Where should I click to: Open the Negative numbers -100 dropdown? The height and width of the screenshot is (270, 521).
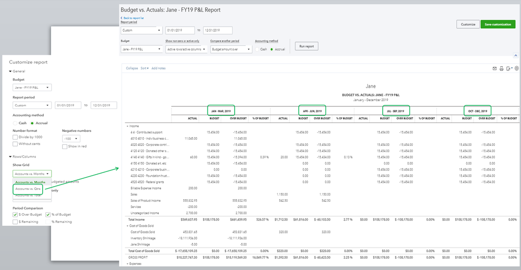pos(71,139)
